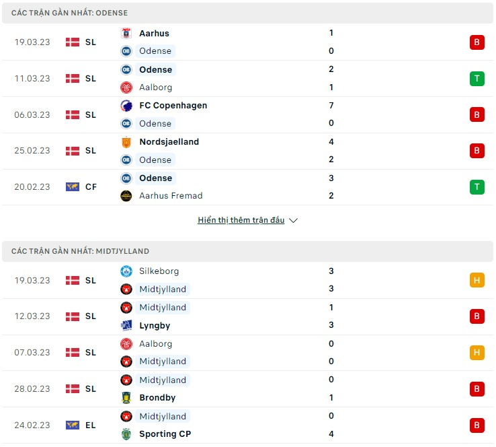Expand more matches via the chevron arrow
Image resolution: width=496 pixels, height=447 pixels.
click(293, 221)
